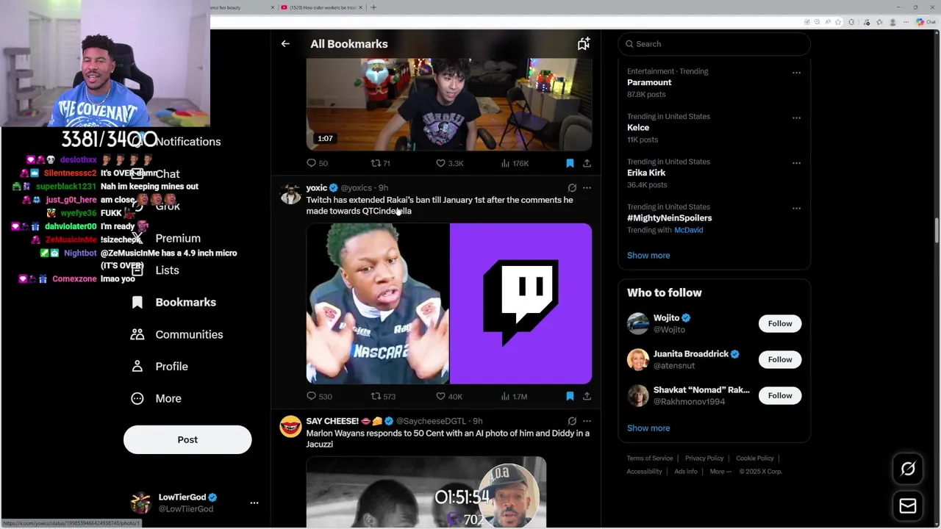Image resolution: width=941 pixels, height=529 pixels.
Task: Open Communities in the sidebar
Action: (x=176, y=334)
